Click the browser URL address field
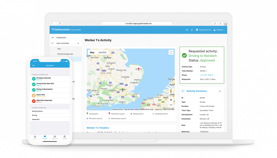Image resolution: width=277 pixels, height=158 pixels. tap(138, 23)
